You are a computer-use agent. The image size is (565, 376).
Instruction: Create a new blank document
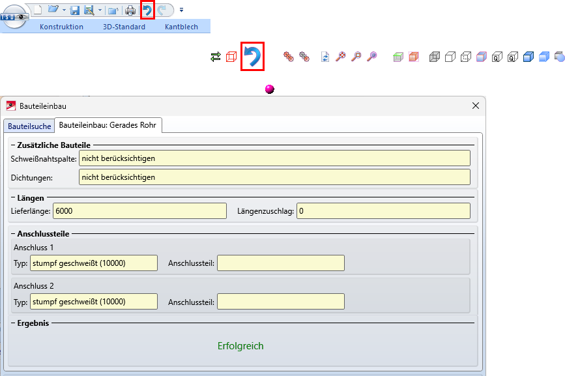38,10
